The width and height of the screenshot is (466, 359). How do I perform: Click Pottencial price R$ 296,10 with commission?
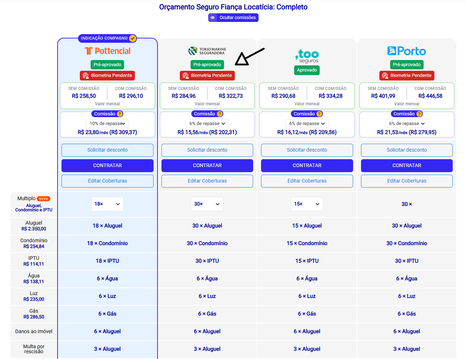pos(131,96)
